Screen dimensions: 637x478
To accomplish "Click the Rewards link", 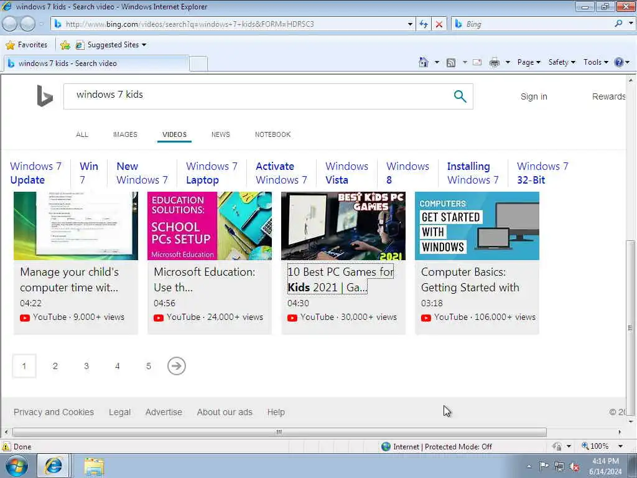I will point(608,96).
